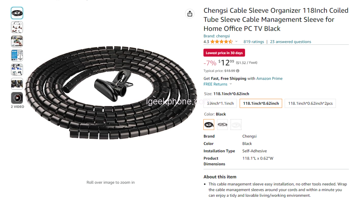
Task: Click the typical price info icon
Action: pos(238,71)
